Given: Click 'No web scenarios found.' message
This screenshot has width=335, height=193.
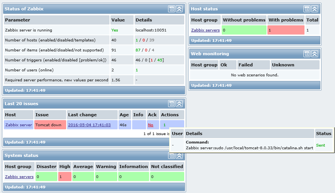Looking at the screenshot, I should tap(255, 75).
